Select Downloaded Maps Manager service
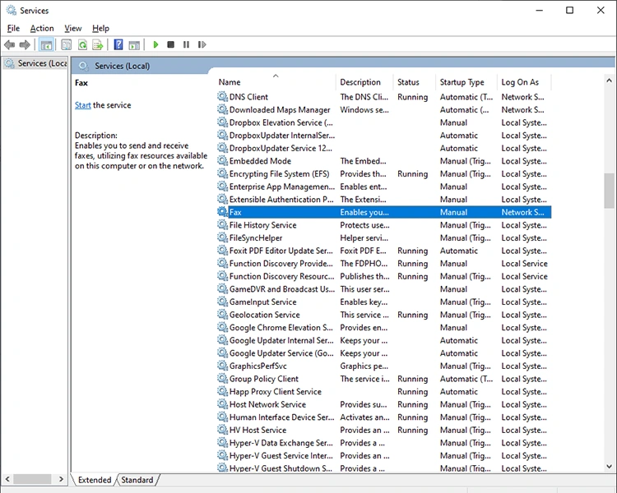 coord(383,109)
